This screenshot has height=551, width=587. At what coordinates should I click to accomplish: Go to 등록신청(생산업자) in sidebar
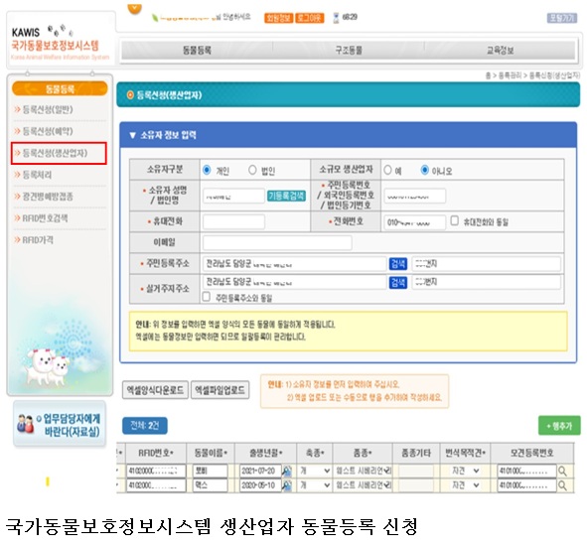click(x=55, y=153)
